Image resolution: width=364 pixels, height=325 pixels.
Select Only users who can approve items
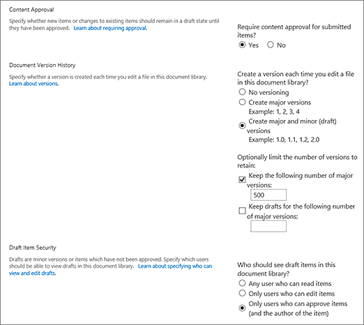tap(242, 308)
